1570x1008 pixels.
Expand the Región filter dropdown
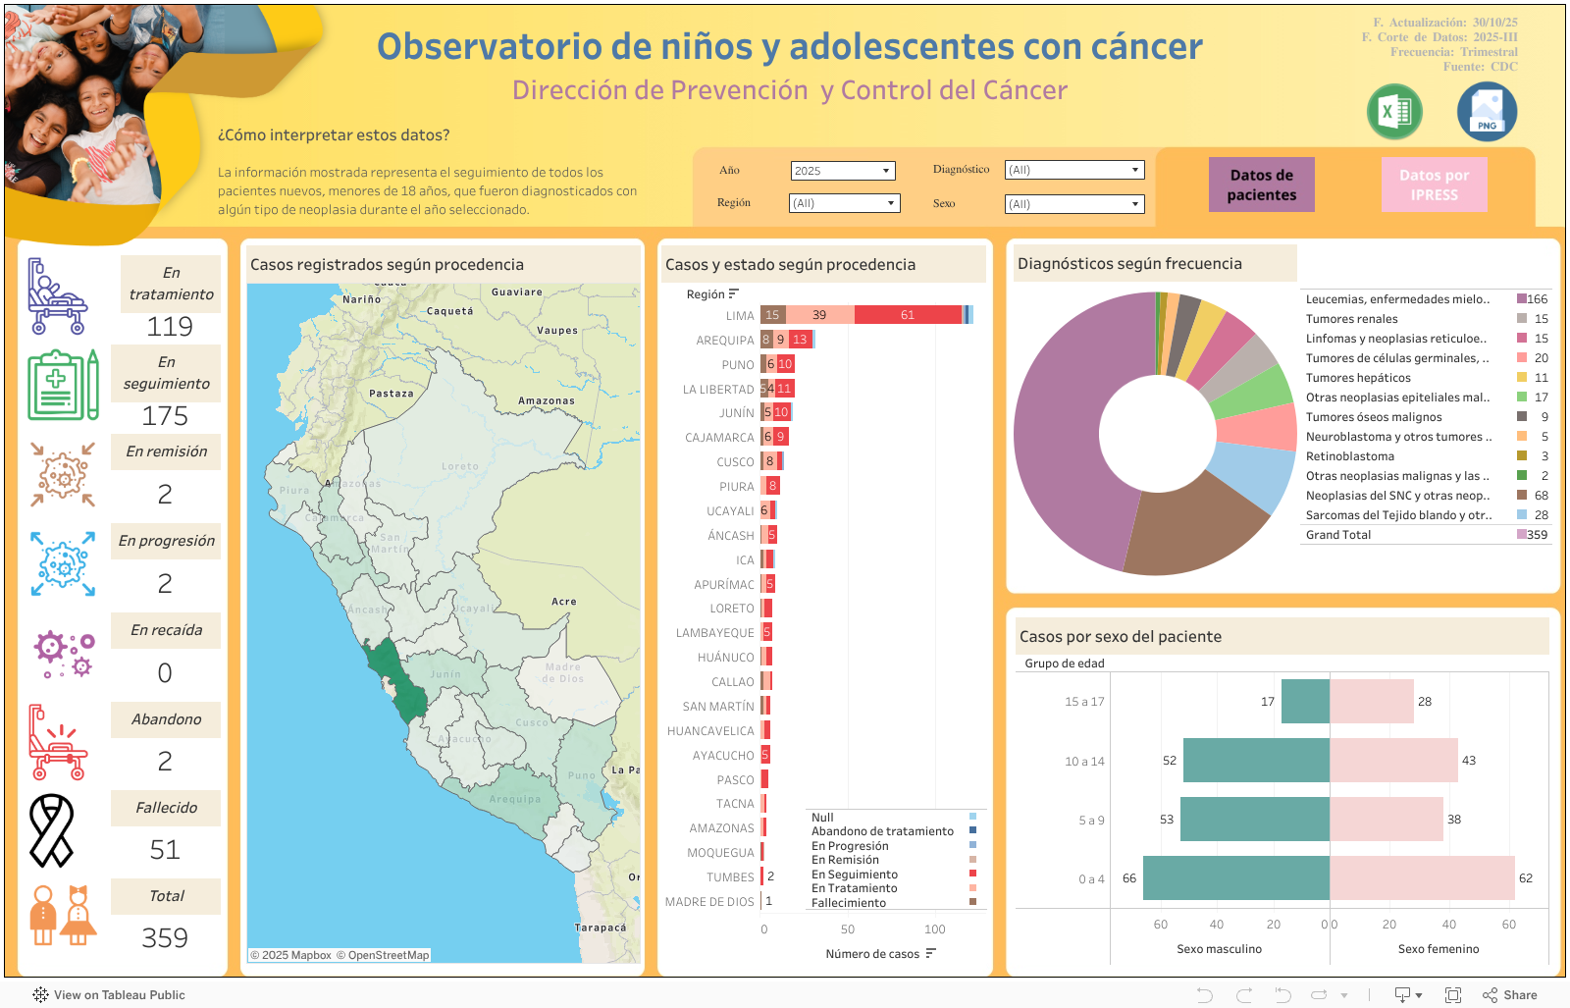pos(844,203)
